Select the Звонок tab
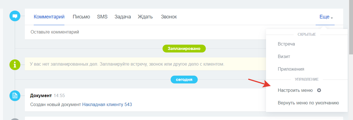This screenshot has height=120, width=353. click(169, 17)
